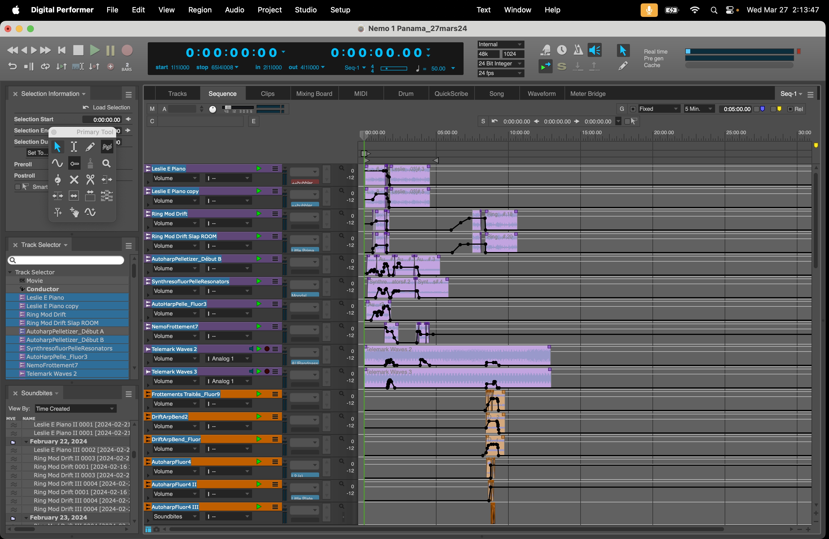This screenshot has width=829, height=539.
Task: Open the View By Time Created dropdown
Action: point(76,408)
